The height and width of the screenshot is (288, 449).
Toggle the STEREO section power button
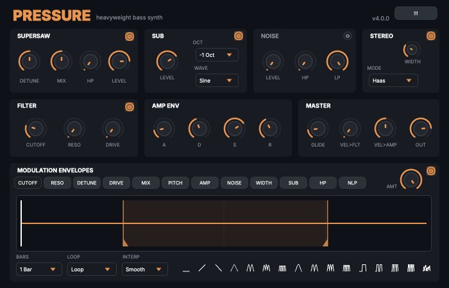pos(431,36)
